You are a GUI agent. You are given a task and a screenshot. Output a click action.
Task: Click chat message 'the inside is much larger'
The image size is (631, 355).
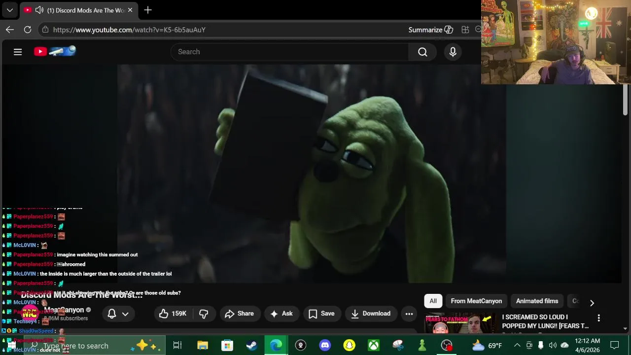point(105,274)
